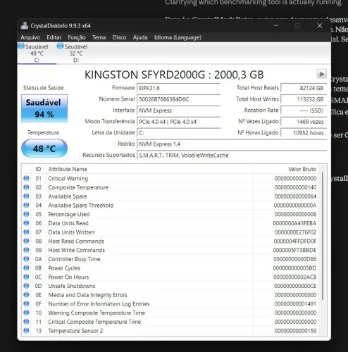
Task: Click the ID column header
Action: click(x=38, y=169)
